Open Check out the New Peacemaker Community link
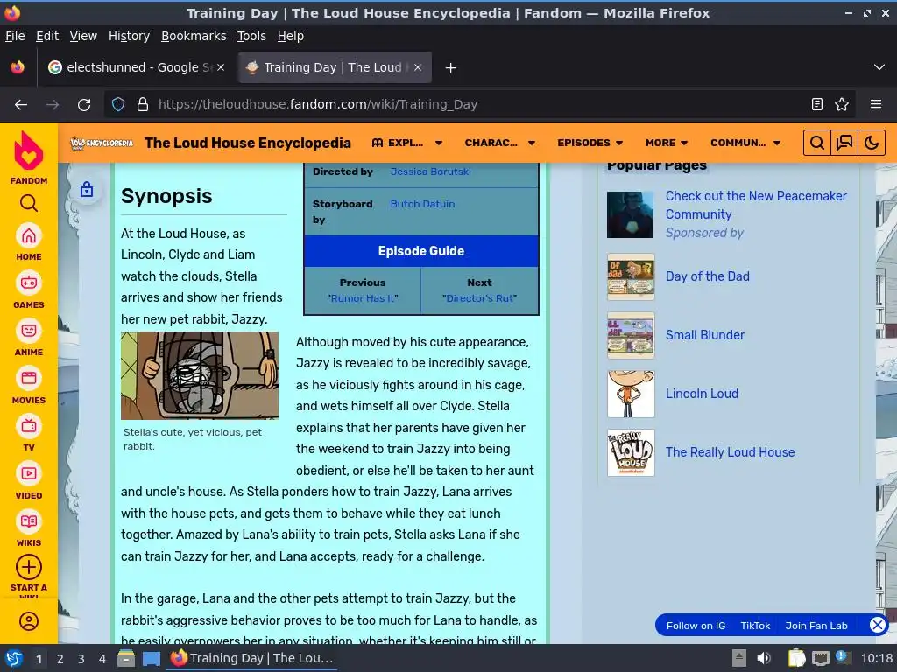This screenshot has height=672, width=897. [x=756, y=205]
